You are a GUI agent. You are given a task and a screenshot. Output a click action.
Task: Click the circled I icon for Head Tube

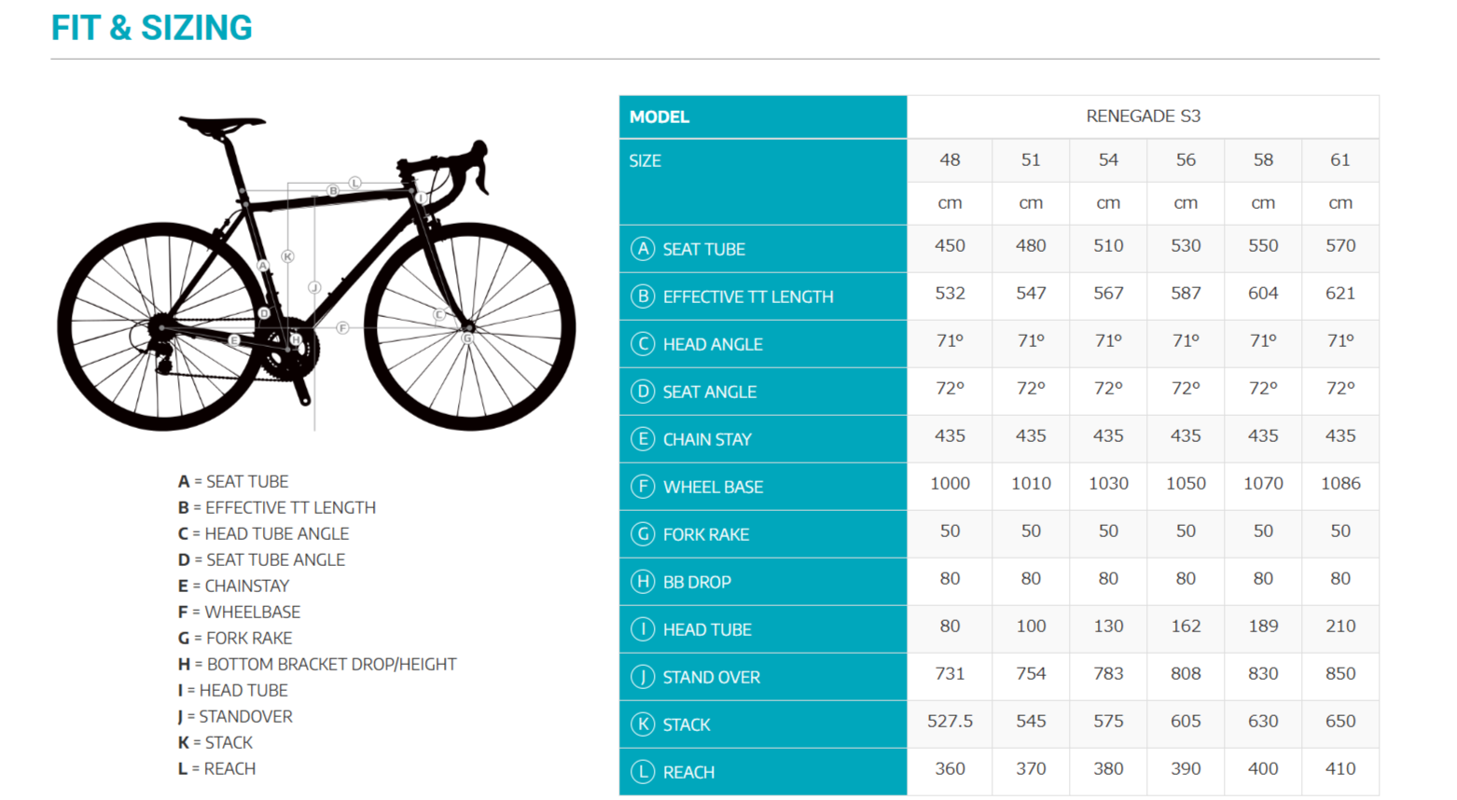(x=642, y=629)
